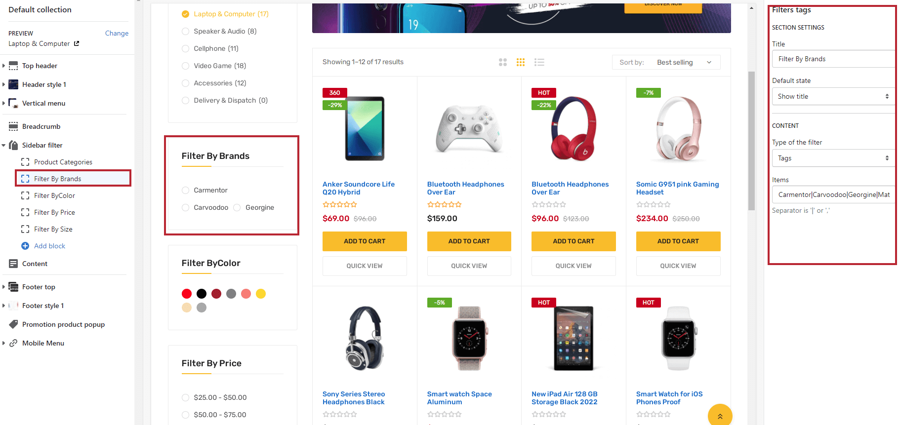Click the Sidebar filter section icon
This screenshot has height=425, width=900.
pos(13,145)
